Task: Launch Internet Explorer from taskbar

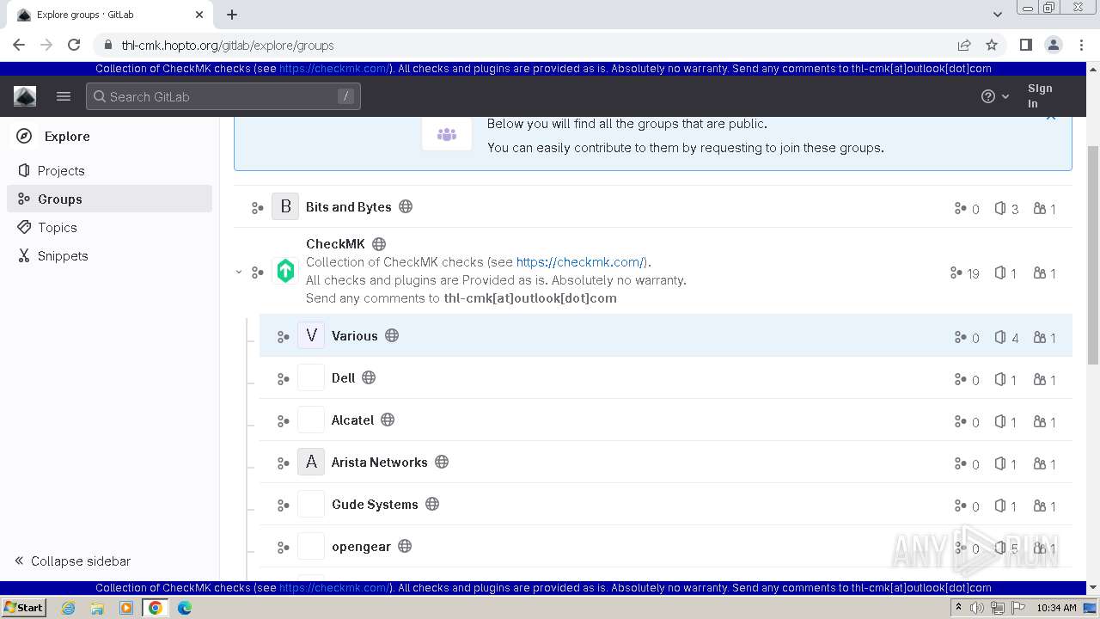Action: click(x=69, y=608)
